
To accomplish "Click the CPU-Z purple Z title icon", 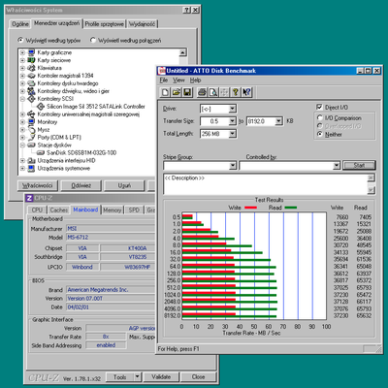I will 29,198.
